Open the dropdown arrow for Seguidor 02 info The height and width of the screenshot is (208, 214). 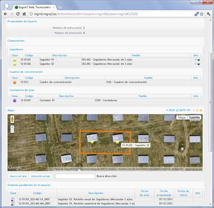coord(196,64)
